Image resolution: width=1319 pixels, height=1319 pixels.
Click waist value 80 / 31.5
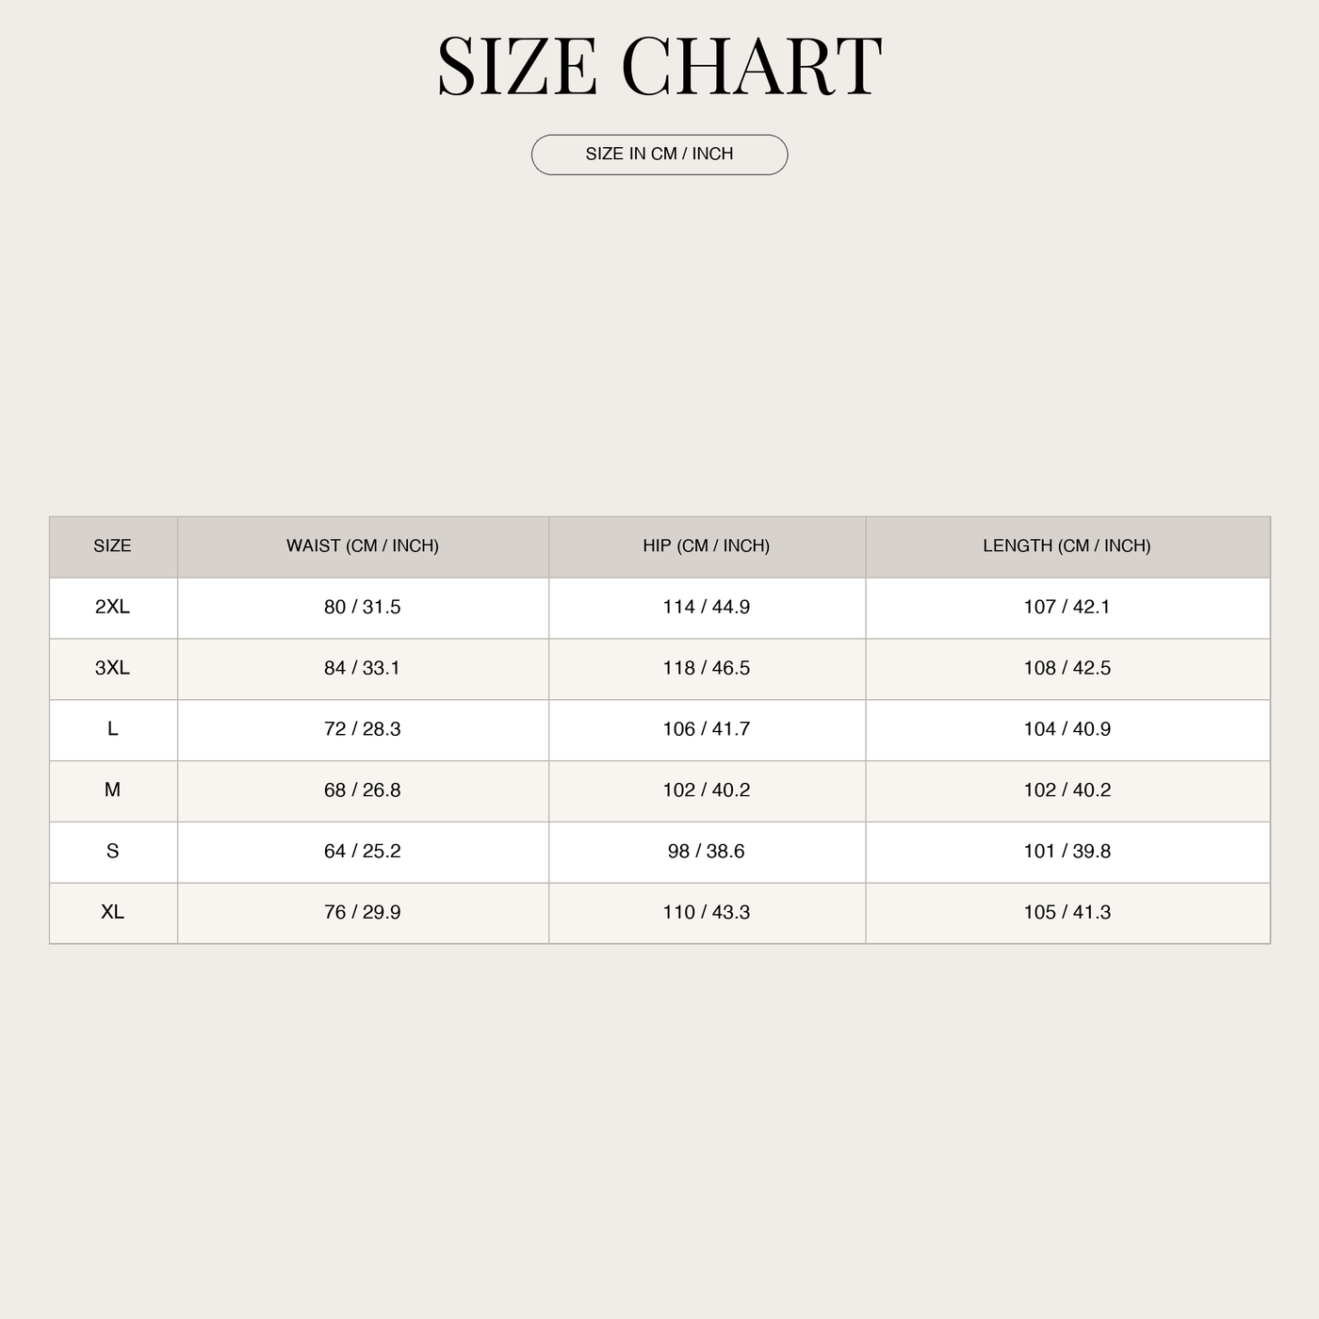tap(363, 607)
